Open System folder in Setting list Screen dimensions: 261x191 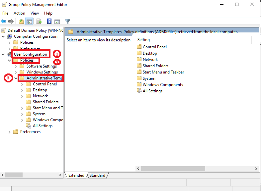coord(149,78)
